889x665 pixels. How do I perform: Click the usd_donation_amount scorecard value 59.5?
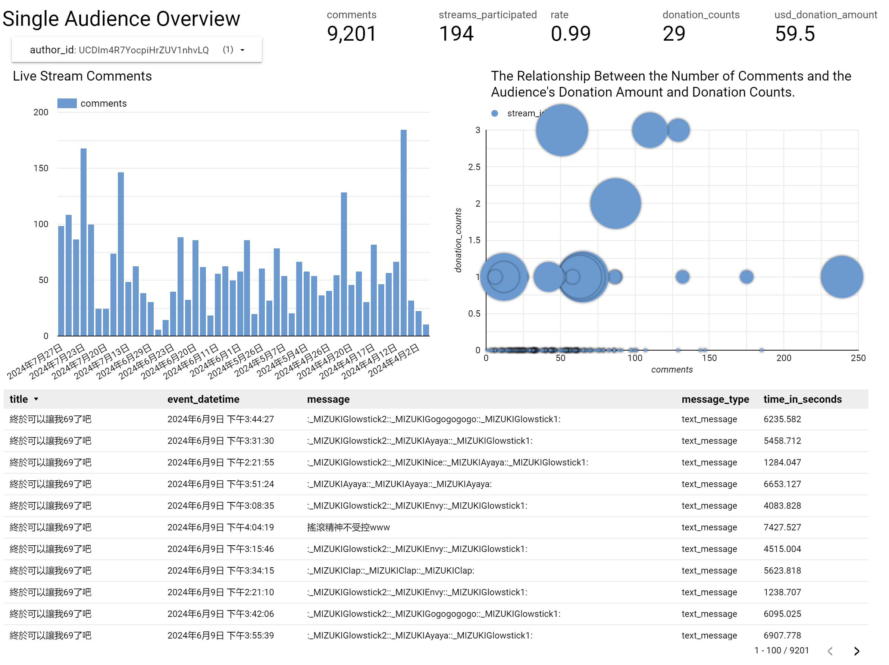point(795,33)
